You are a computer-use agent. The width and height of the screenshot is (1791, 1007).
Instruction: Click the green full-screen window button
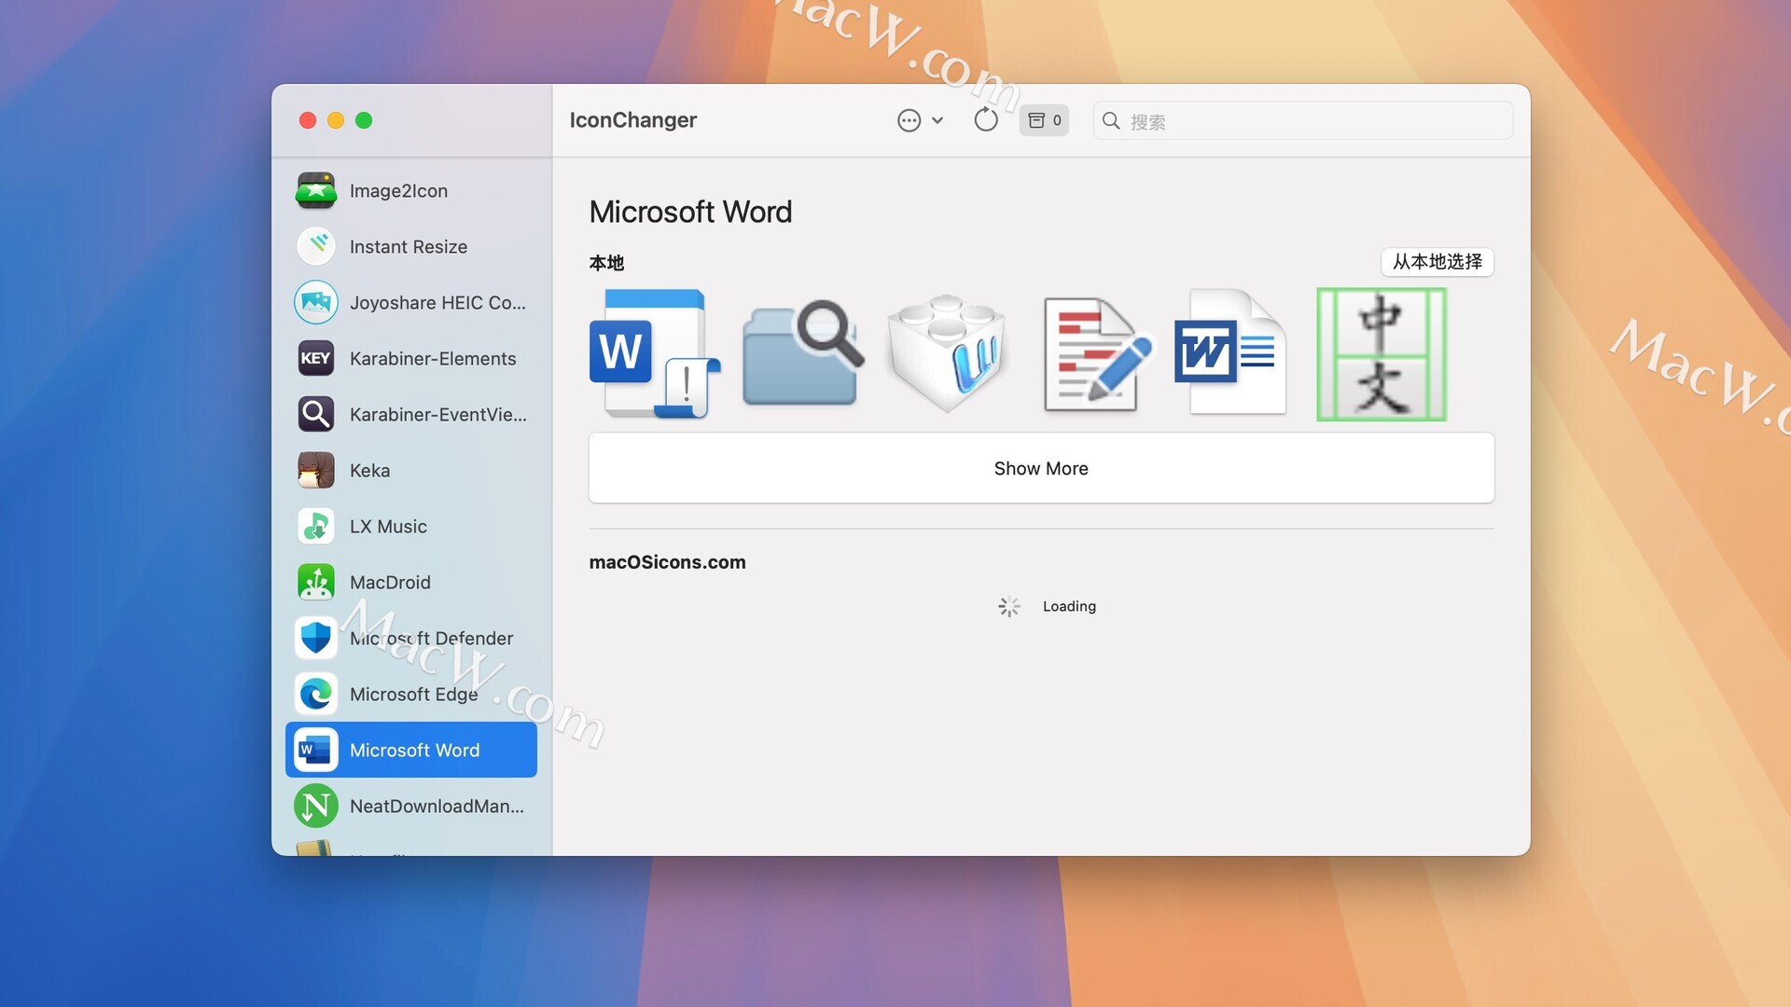point(364,120)
